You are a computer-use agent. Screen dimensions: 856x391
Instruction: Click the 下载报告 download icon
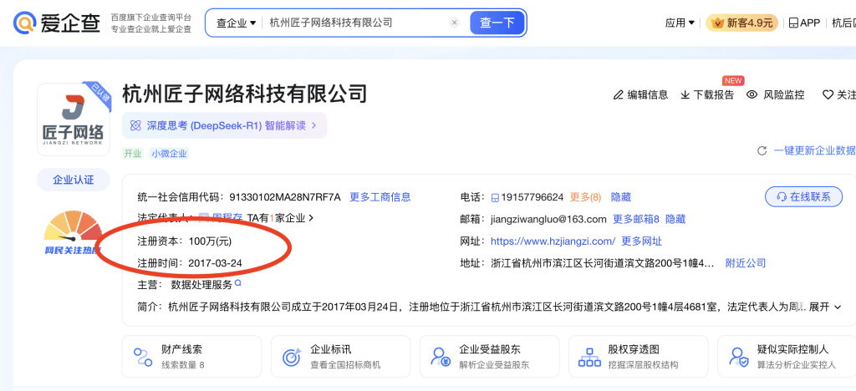click(x=685, y=94)
